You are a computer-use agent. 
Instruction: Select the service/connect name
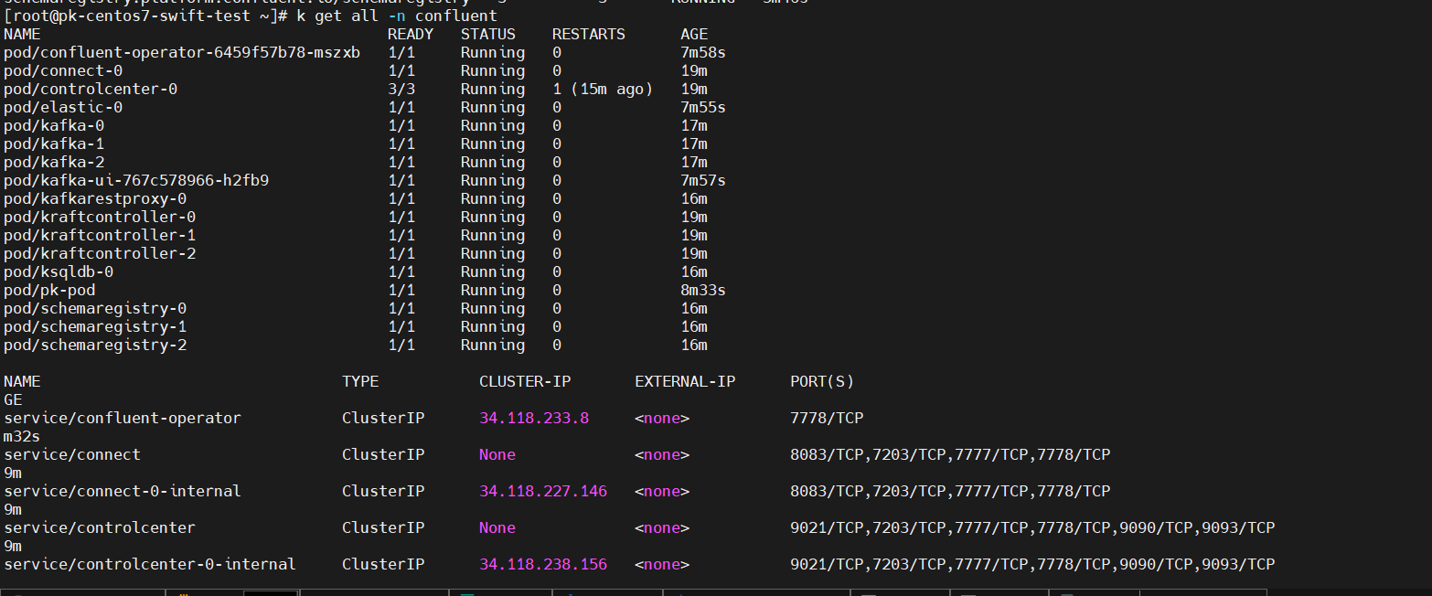point(72,454)
